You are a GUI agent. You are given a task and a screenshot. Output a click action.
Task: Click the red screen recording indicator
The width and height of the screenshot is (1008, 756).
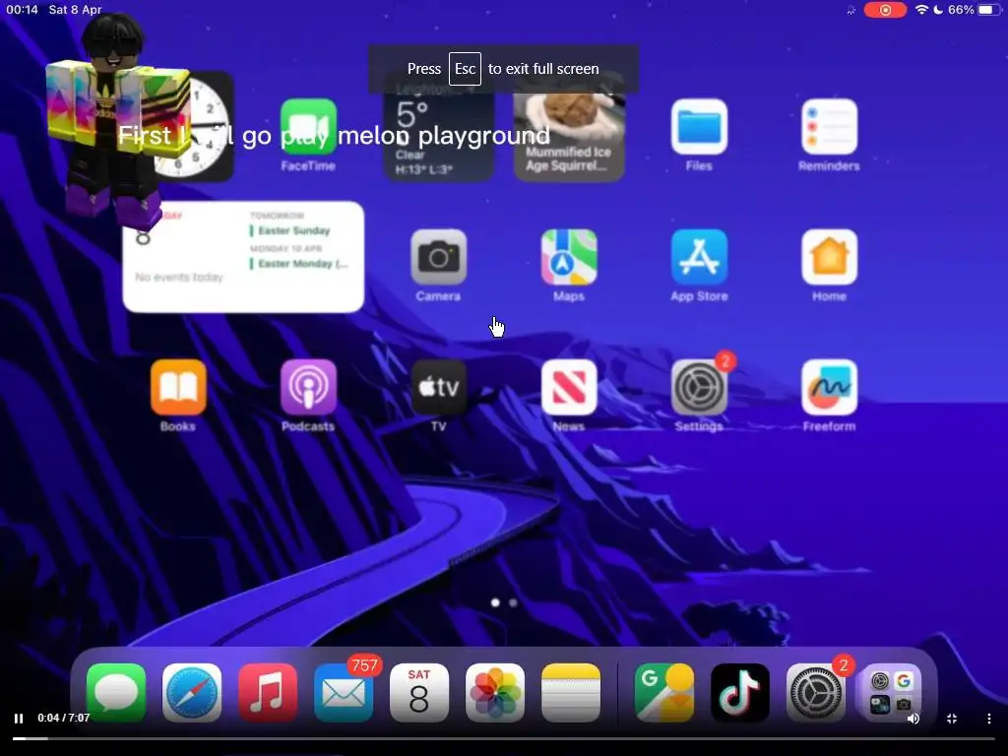pos(885,10)
